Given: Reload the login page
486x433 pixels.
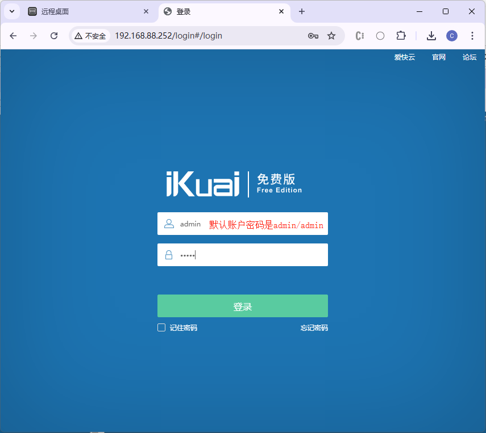Looking at the screenshot, I should [x=54, y=36].
